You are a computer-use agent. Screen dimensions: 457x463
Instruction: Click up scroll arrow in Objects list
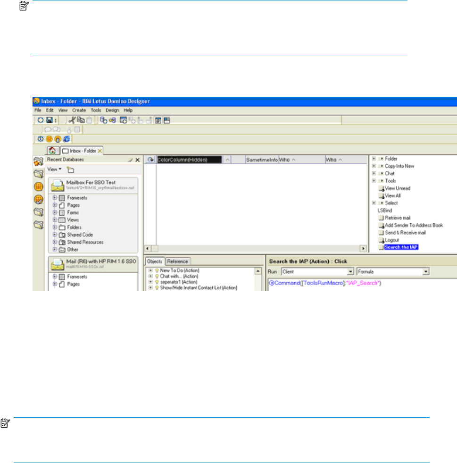pyautogui.click(x=258, y=271)
